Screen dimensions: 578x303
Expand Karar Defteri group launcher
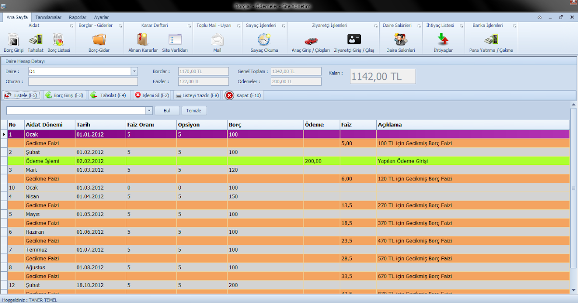tap(190, 25)
